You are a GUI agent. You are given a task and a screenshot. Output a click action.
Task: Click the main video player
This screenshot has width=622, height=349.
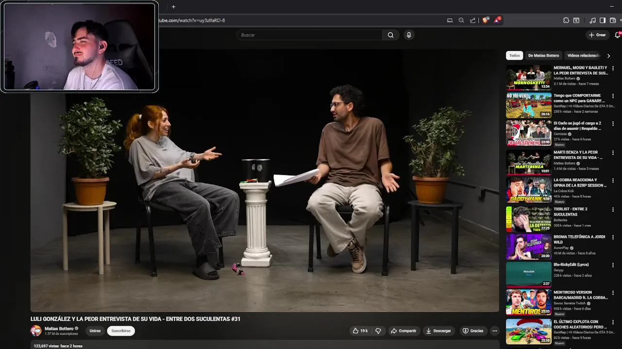(265, 180)
